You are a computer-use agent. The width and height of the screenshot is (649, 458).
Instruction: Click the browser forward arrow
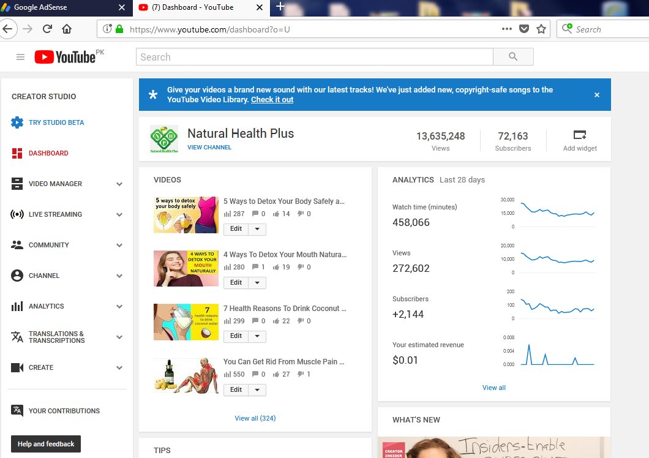[28, 29]
